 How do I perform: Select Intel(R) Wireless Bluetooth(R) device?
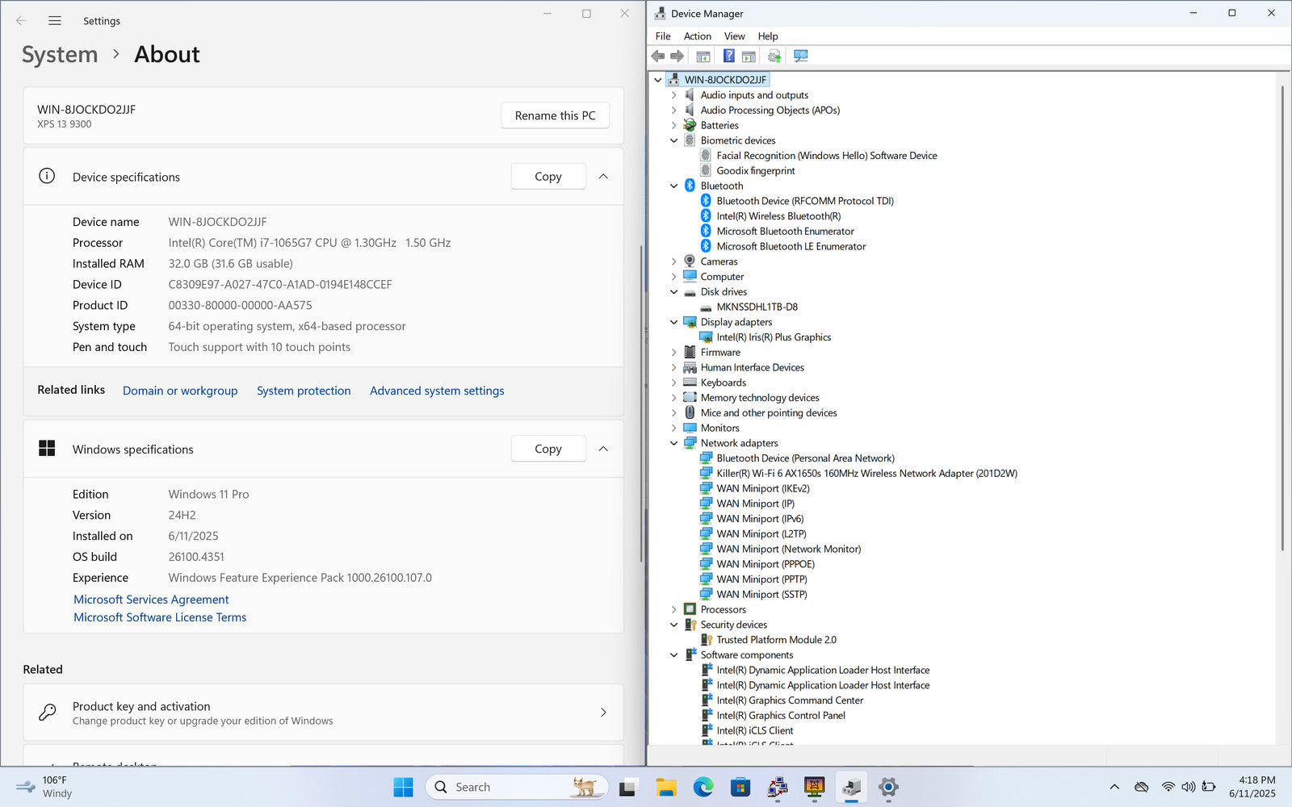[x=778, y=216]
